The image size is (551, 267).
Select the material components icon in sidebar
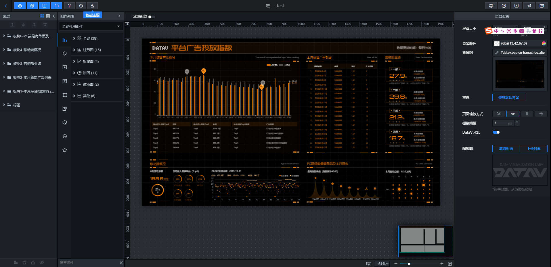click(65, 109)
